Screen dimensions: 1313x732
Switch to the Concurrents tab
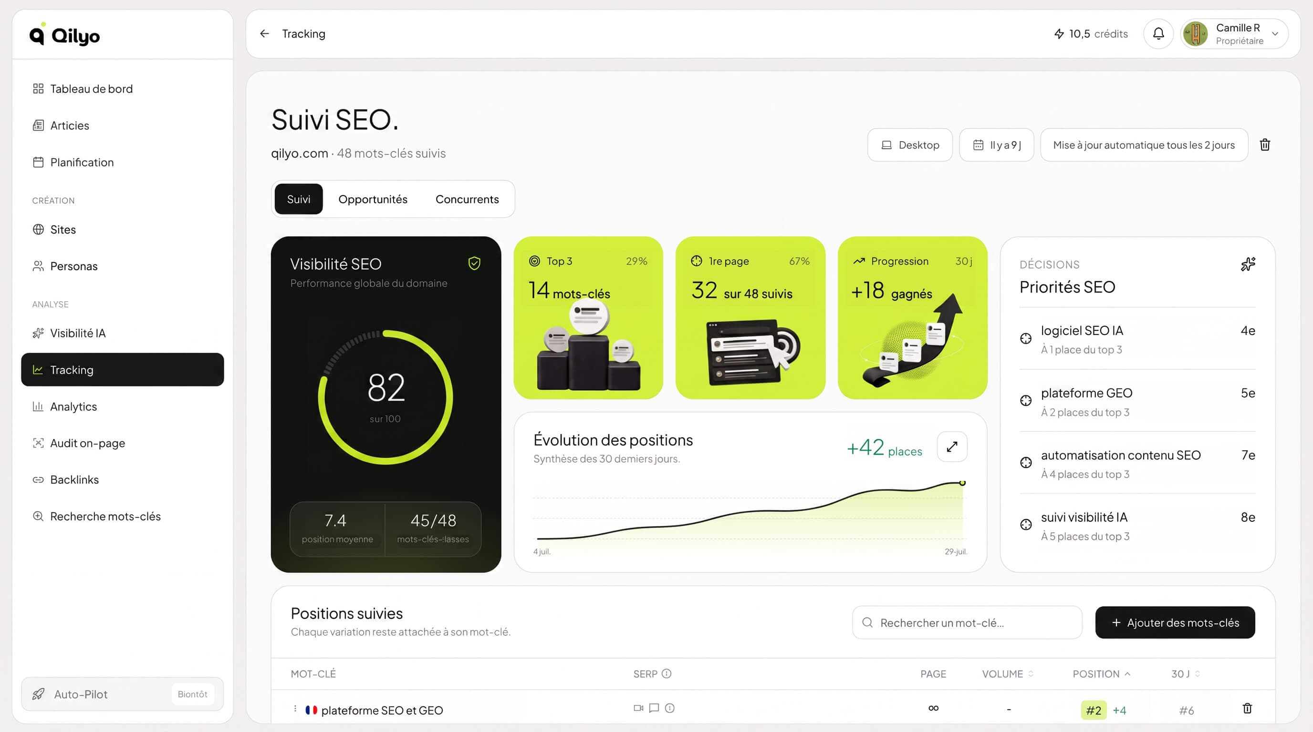(467, 199)
